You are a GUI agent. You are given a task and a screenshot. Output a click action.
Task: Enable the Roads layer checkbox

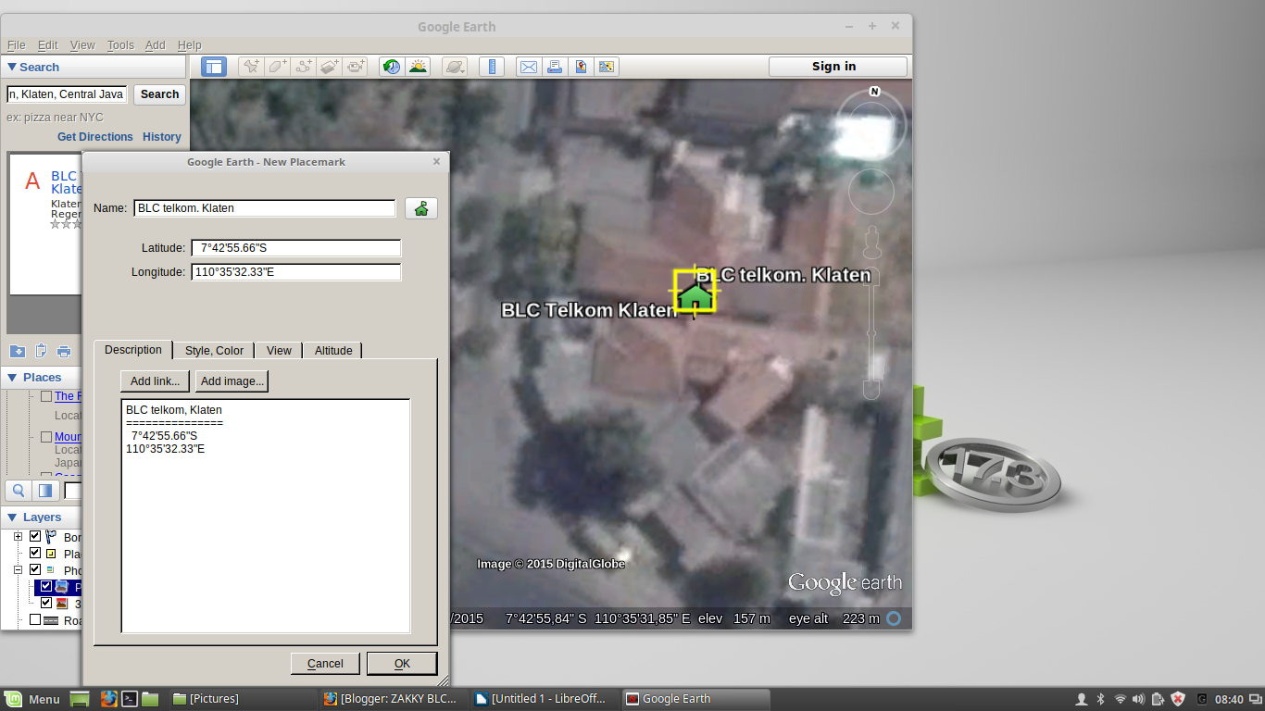click(x=35, y=620)
